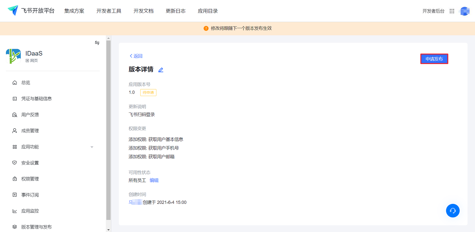Open 集成方案 in top navigation
Viewport: 475px width, 232px height.
coord(74,11)
